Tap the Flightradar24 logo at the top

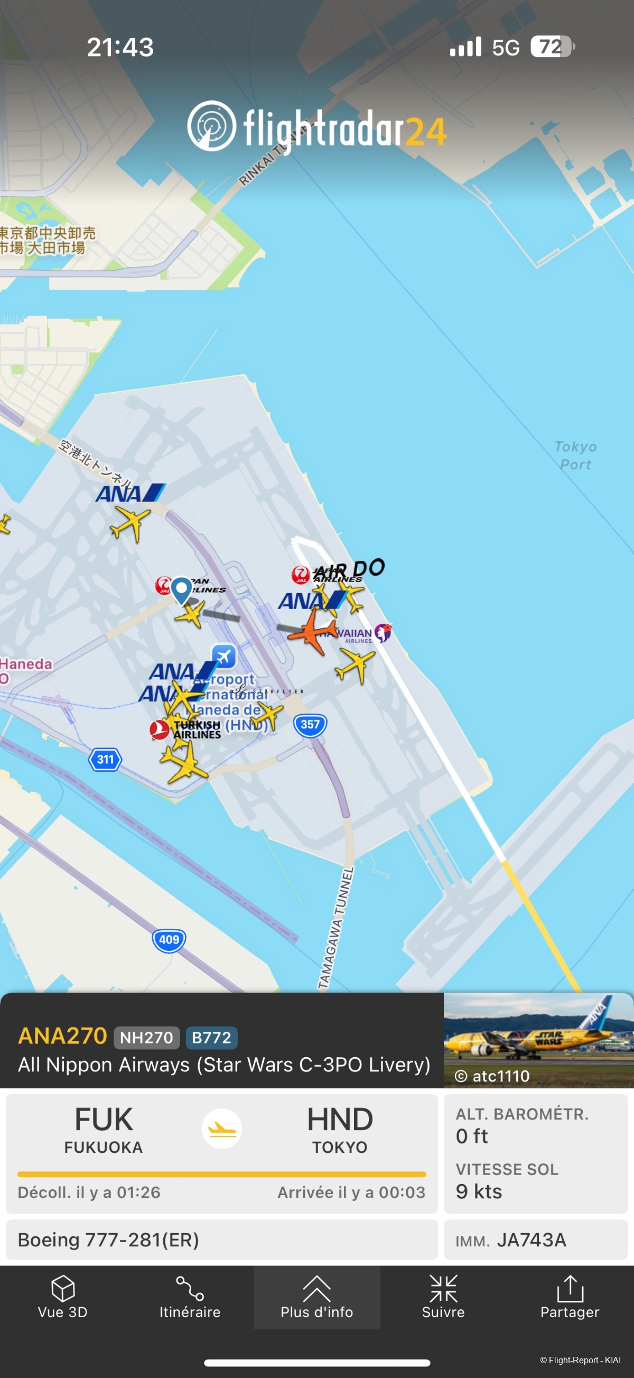click(x=317, y=127)
